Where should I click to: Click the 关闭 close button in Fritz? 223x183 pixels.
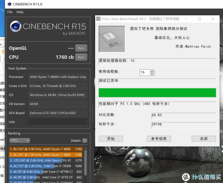(x=204, y=139)
